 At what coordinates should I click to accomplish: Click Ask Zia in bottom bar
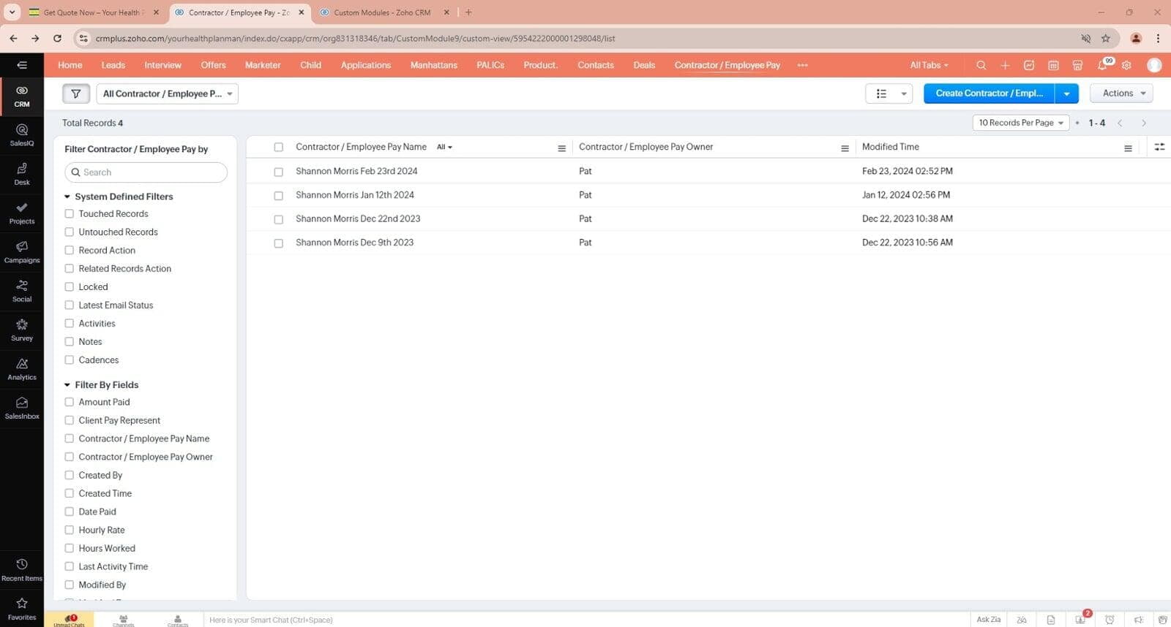988,620
